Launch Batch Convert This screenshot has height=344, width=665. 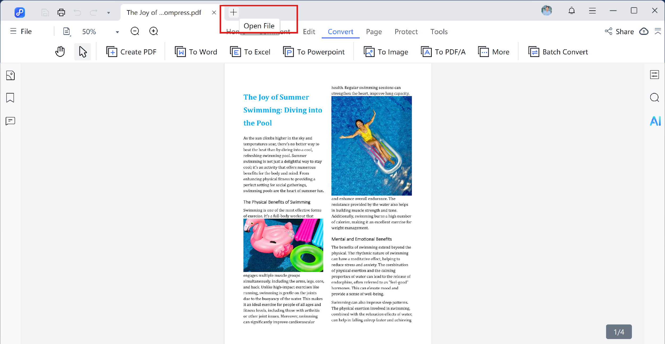[x=558, y=52]
